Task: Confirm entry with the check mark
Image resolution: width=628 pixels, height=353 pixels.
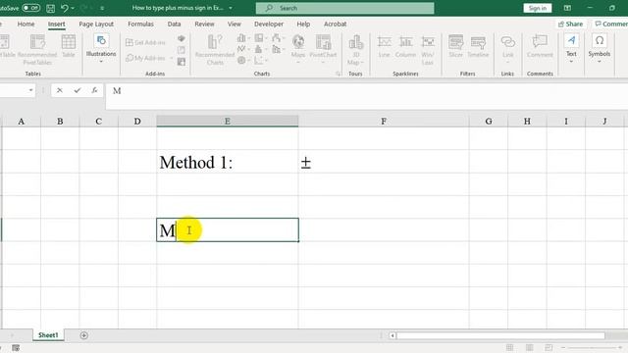Action: [77, 90]
